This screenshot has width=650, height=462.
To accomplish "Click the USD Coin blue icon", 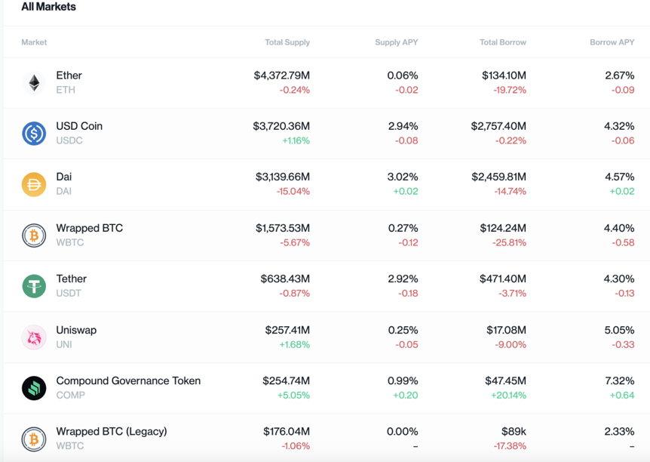I will pos(34,134).
